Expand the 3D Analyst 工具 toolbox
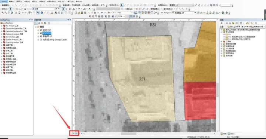266x139 pixels. tap(2, 26)
